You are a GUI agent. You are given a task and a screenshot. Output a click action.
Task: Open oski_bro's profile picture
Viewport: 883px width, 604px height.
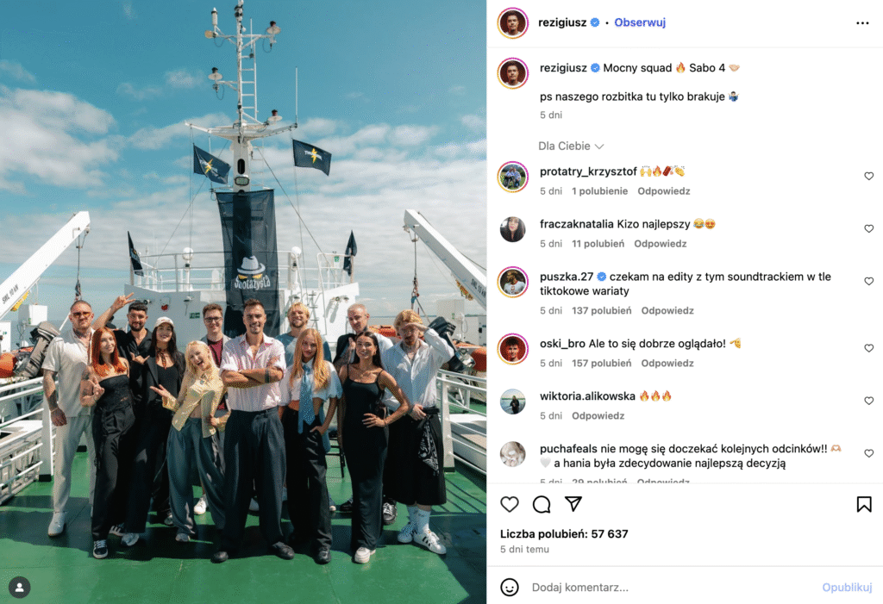512,349
